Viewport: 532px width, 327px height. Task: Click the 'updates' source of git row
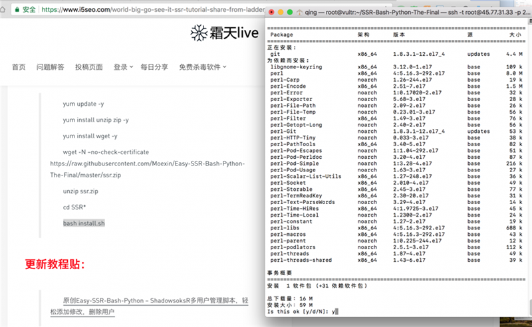(478, 54)
